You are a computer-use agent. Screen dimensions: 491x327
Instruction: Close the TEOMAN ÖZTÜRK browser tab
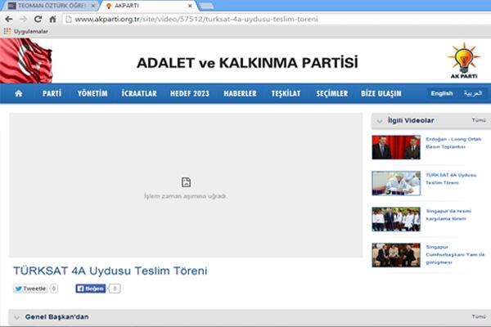[93, 6]
